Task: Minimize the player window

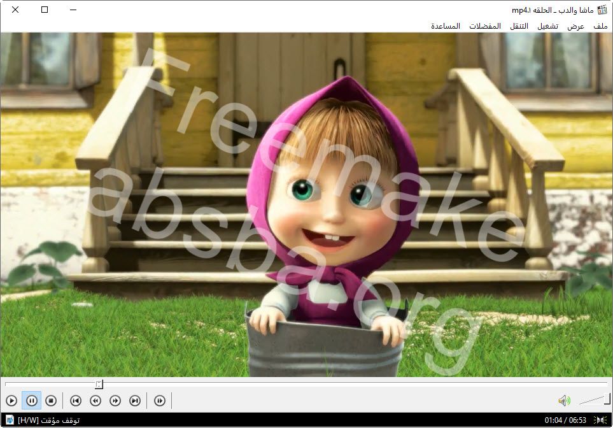Action: pos(73,10)
